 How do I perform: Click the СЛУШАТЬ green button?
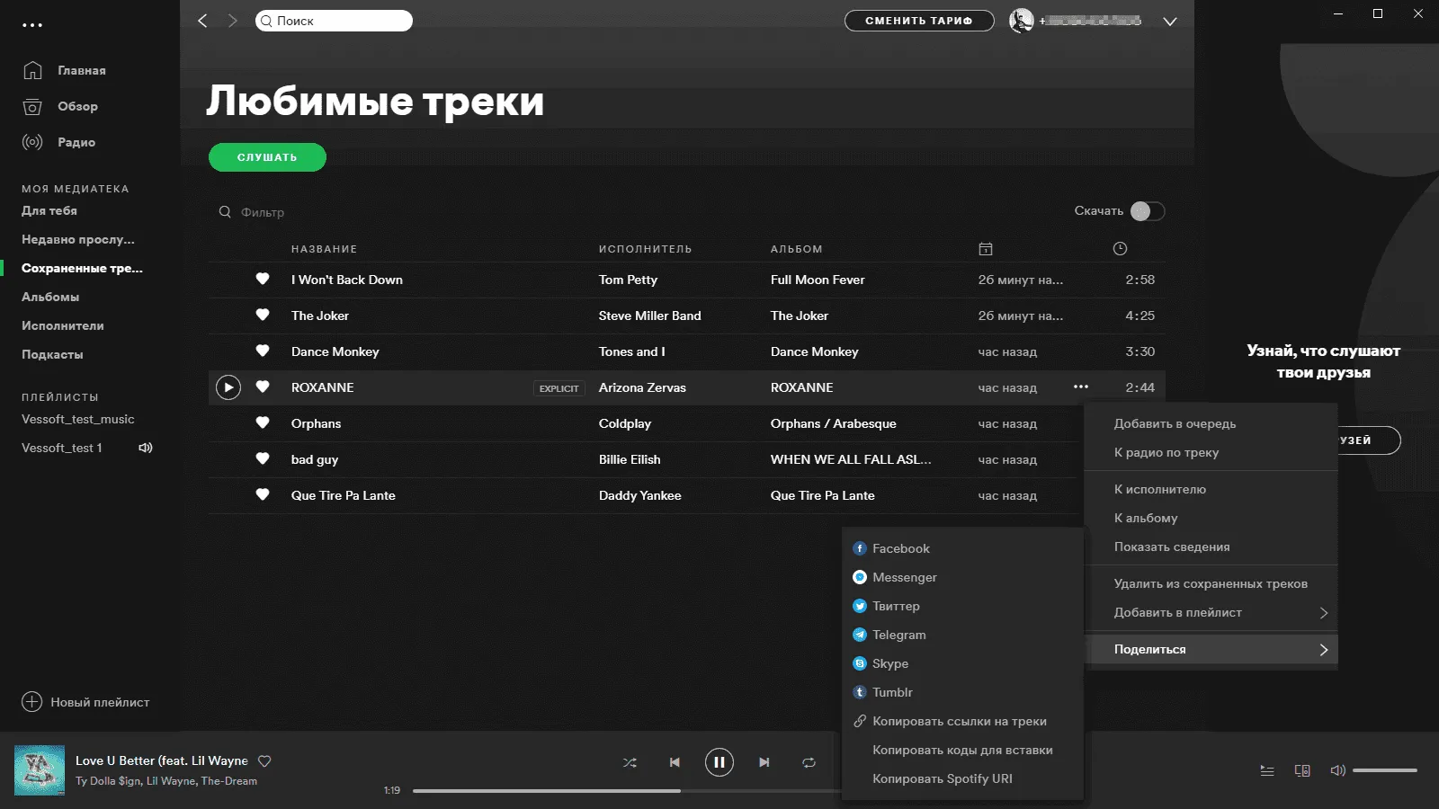pyautogui.click(x=267, y=157)
